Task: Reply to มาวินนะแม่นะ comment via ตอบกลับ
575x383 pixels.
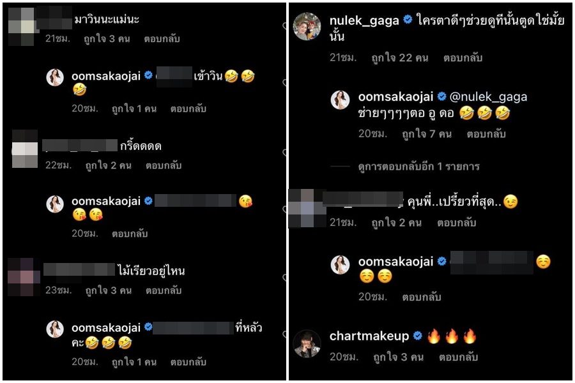Action: click(162, 39)
